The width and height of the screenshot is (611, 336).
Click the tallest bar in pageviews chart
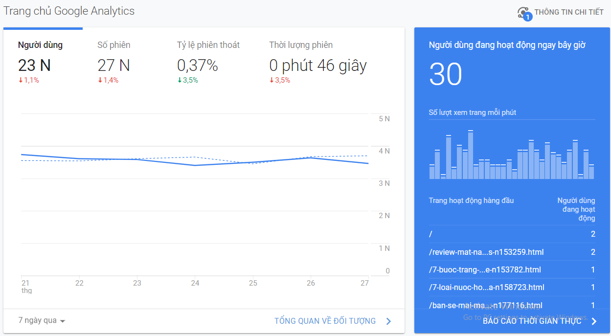tap(471, 155)
